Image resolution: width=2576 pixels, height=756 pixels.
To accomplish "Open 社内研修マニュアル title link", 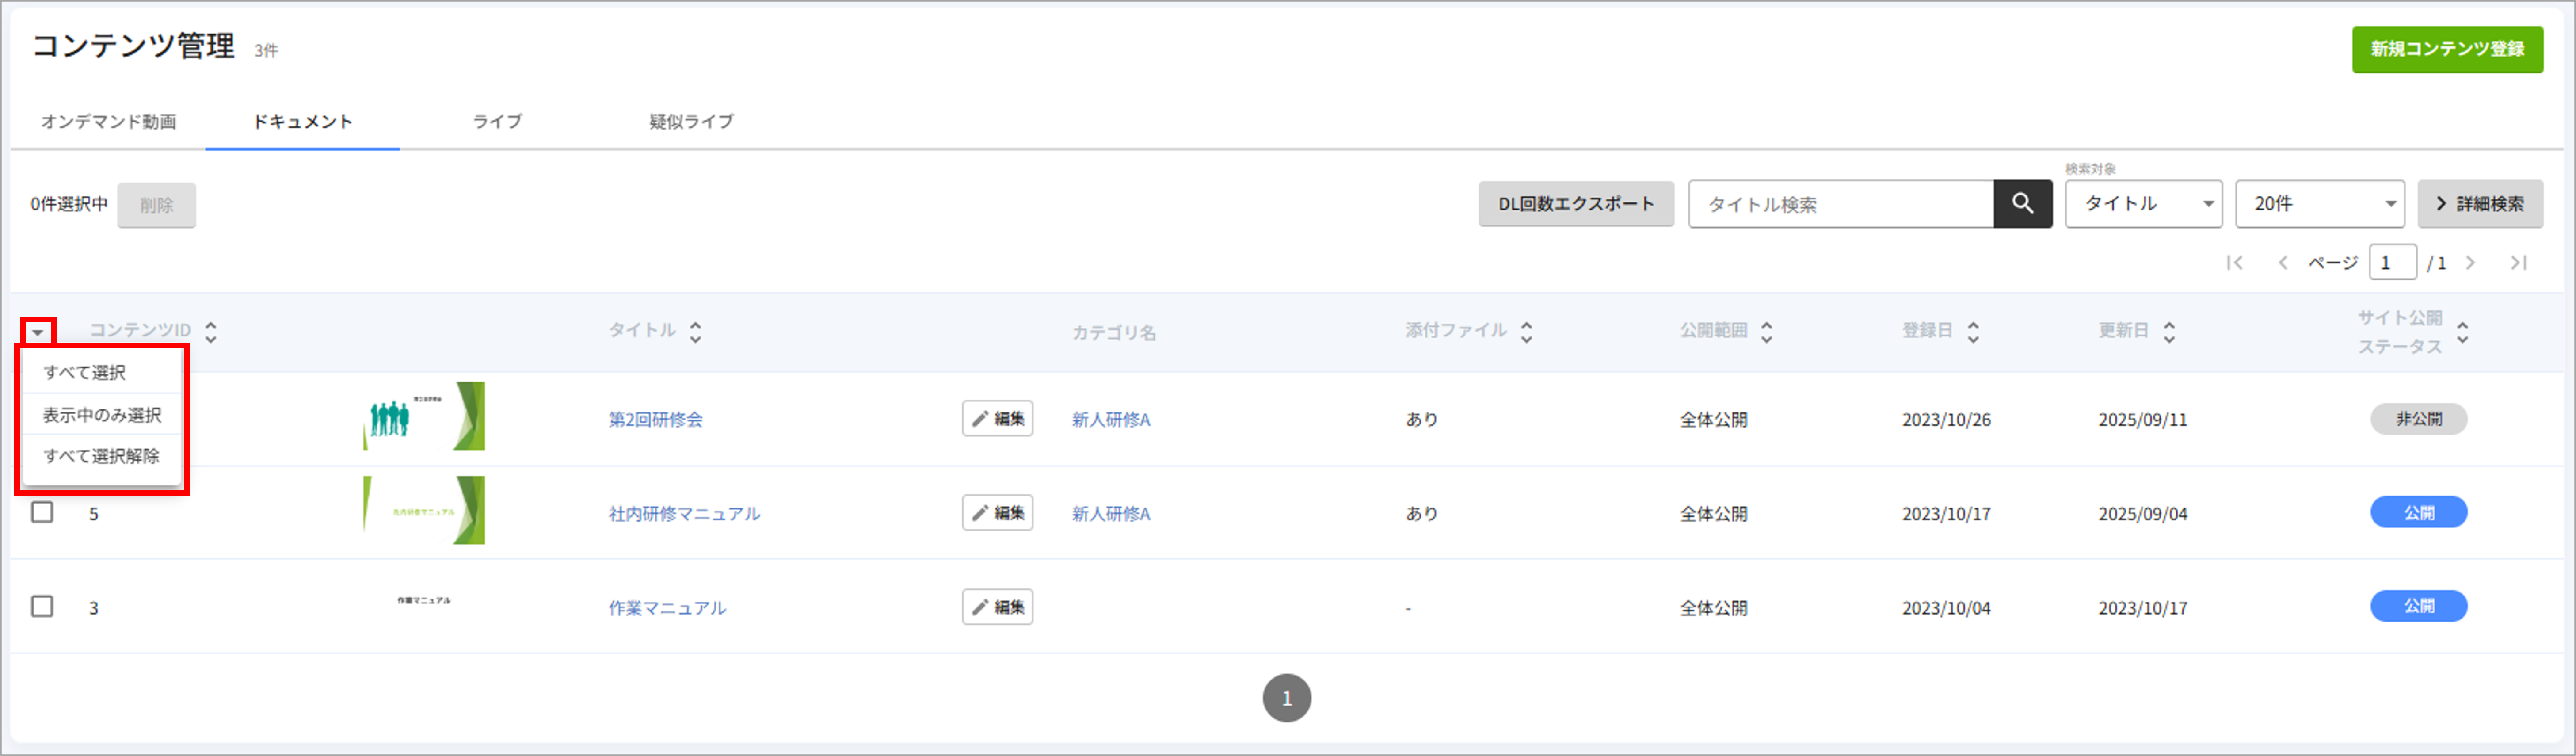I will tap(685, 514).
